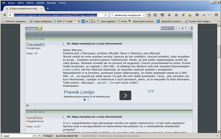Submit search with the search bar arrow

[143, 15]
